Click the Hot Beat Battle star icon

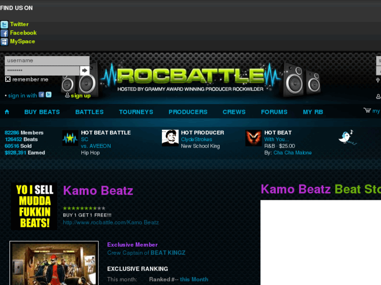coord(70,138)
